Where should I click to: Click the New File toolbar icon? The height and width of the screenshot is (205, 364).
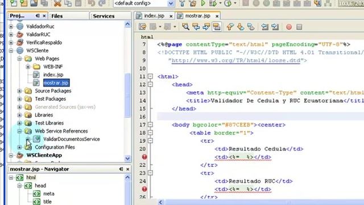(14, 3)
